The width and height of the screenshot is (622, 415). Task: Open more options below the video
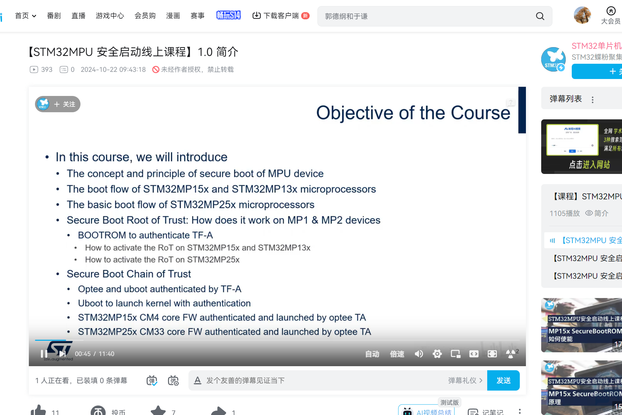(x=520, y=412)
